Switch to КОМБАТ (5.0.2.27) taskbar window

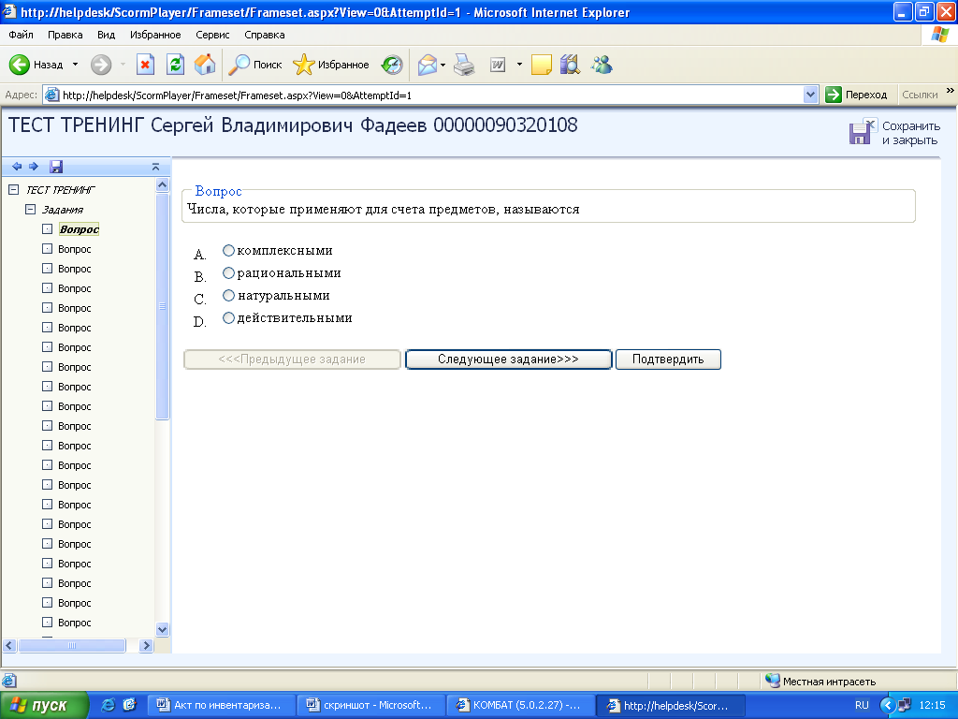[x=520, y=705]
